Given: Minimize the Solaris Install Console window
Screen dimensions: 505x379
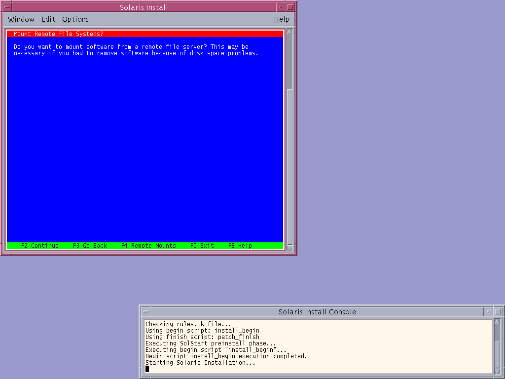Looking at the screenshot, I should coord(488,312).
